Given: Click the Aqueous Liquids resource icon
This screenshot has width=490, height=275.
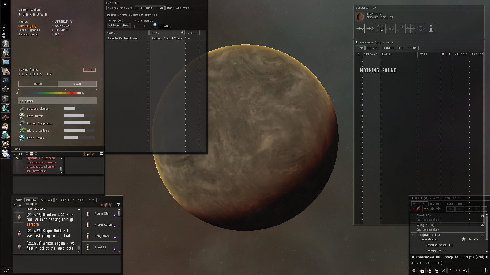Looking at the screenshot, I should [x=22, y=108].
